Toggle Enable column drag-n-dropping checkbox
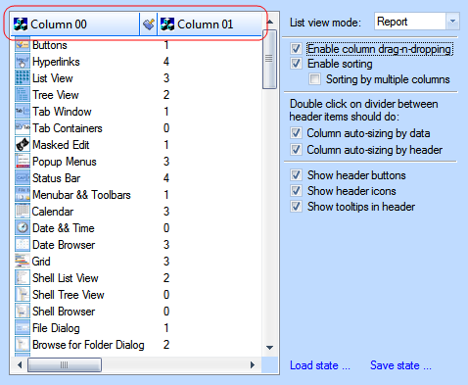Viewport: 468px width, 385px height. coord(296,49)
